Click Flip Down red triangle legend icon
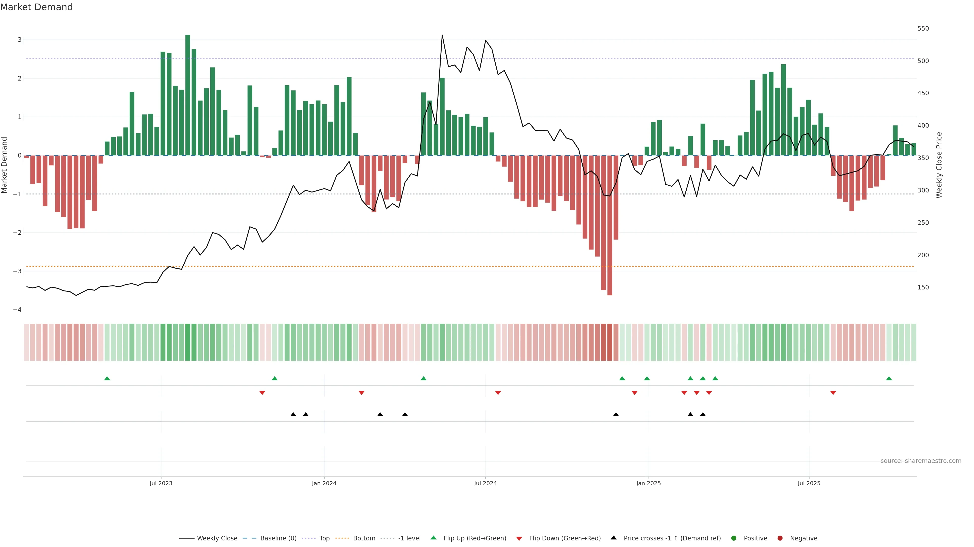 click(519, 539)
